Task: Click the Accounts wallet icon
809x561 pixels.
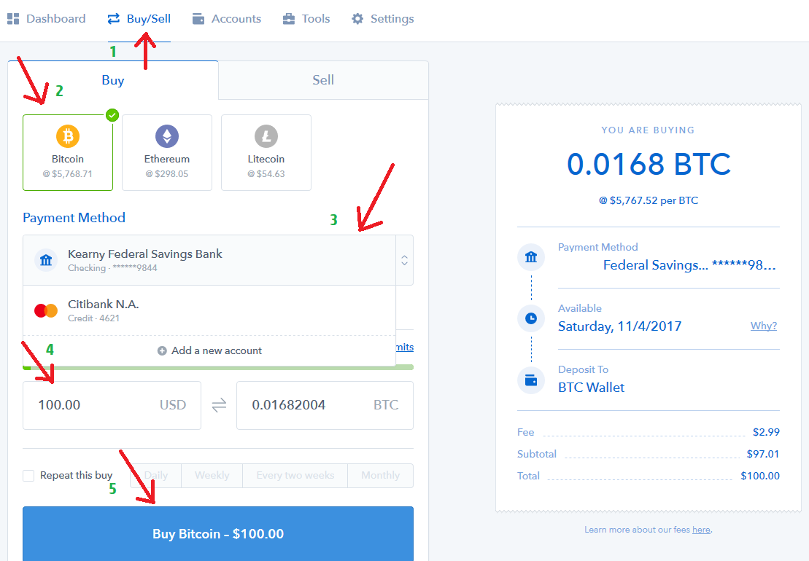Action: point(198,19)
